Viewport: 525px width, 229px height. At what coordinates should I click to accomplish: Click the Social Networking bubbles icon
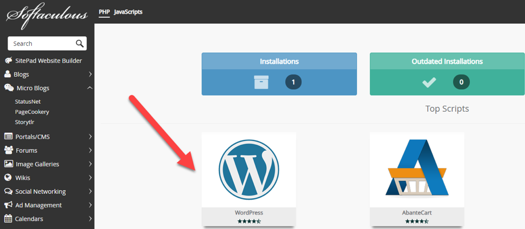9,191
